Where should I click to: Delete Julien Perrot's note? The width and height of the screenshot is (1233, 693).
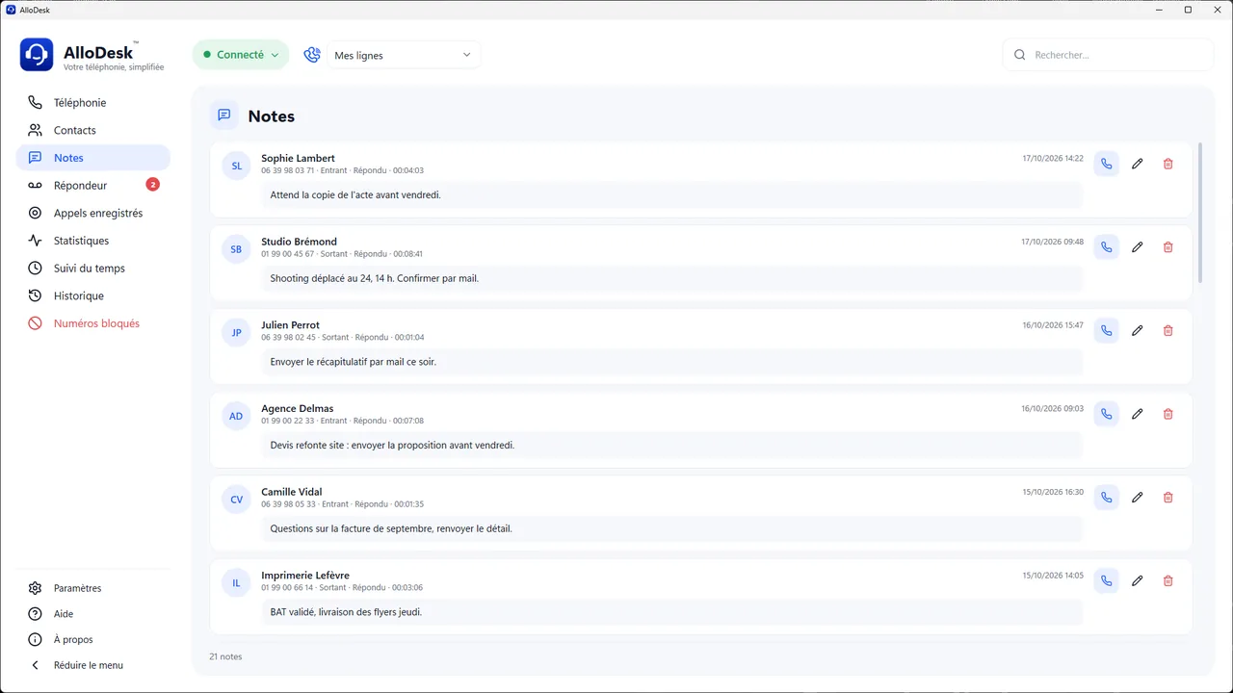(x=1168, y=330)
